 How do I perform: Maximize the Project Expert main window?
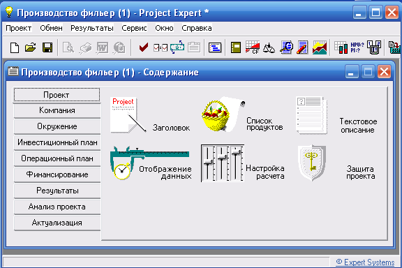coord(375,13)
